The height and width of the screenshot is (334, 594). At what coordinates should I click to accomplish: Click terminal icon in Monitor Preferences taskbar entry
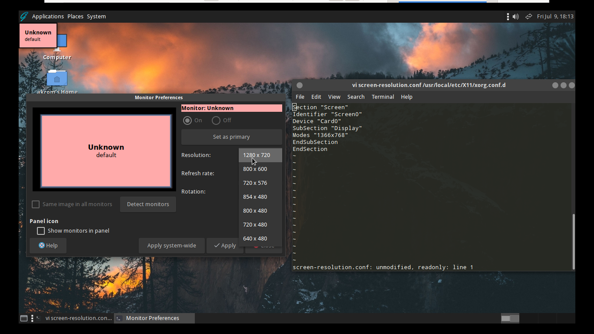point(119,318)
